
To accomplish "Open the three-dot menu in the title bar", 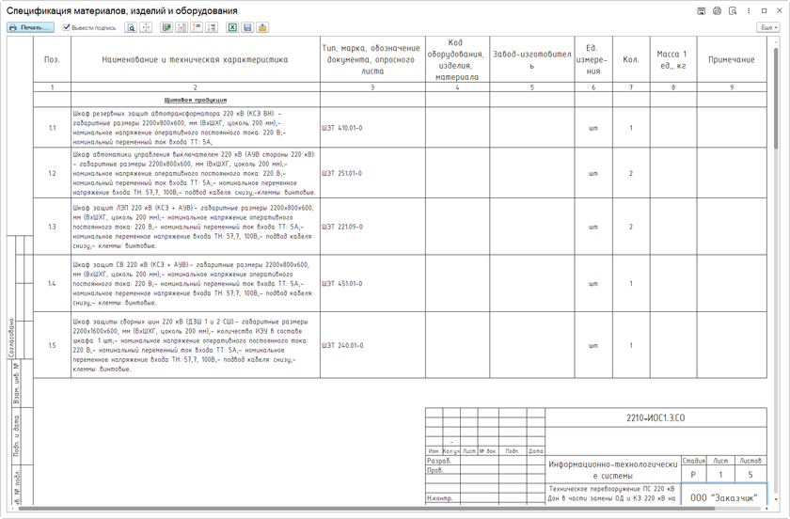I will pos(750,10).
